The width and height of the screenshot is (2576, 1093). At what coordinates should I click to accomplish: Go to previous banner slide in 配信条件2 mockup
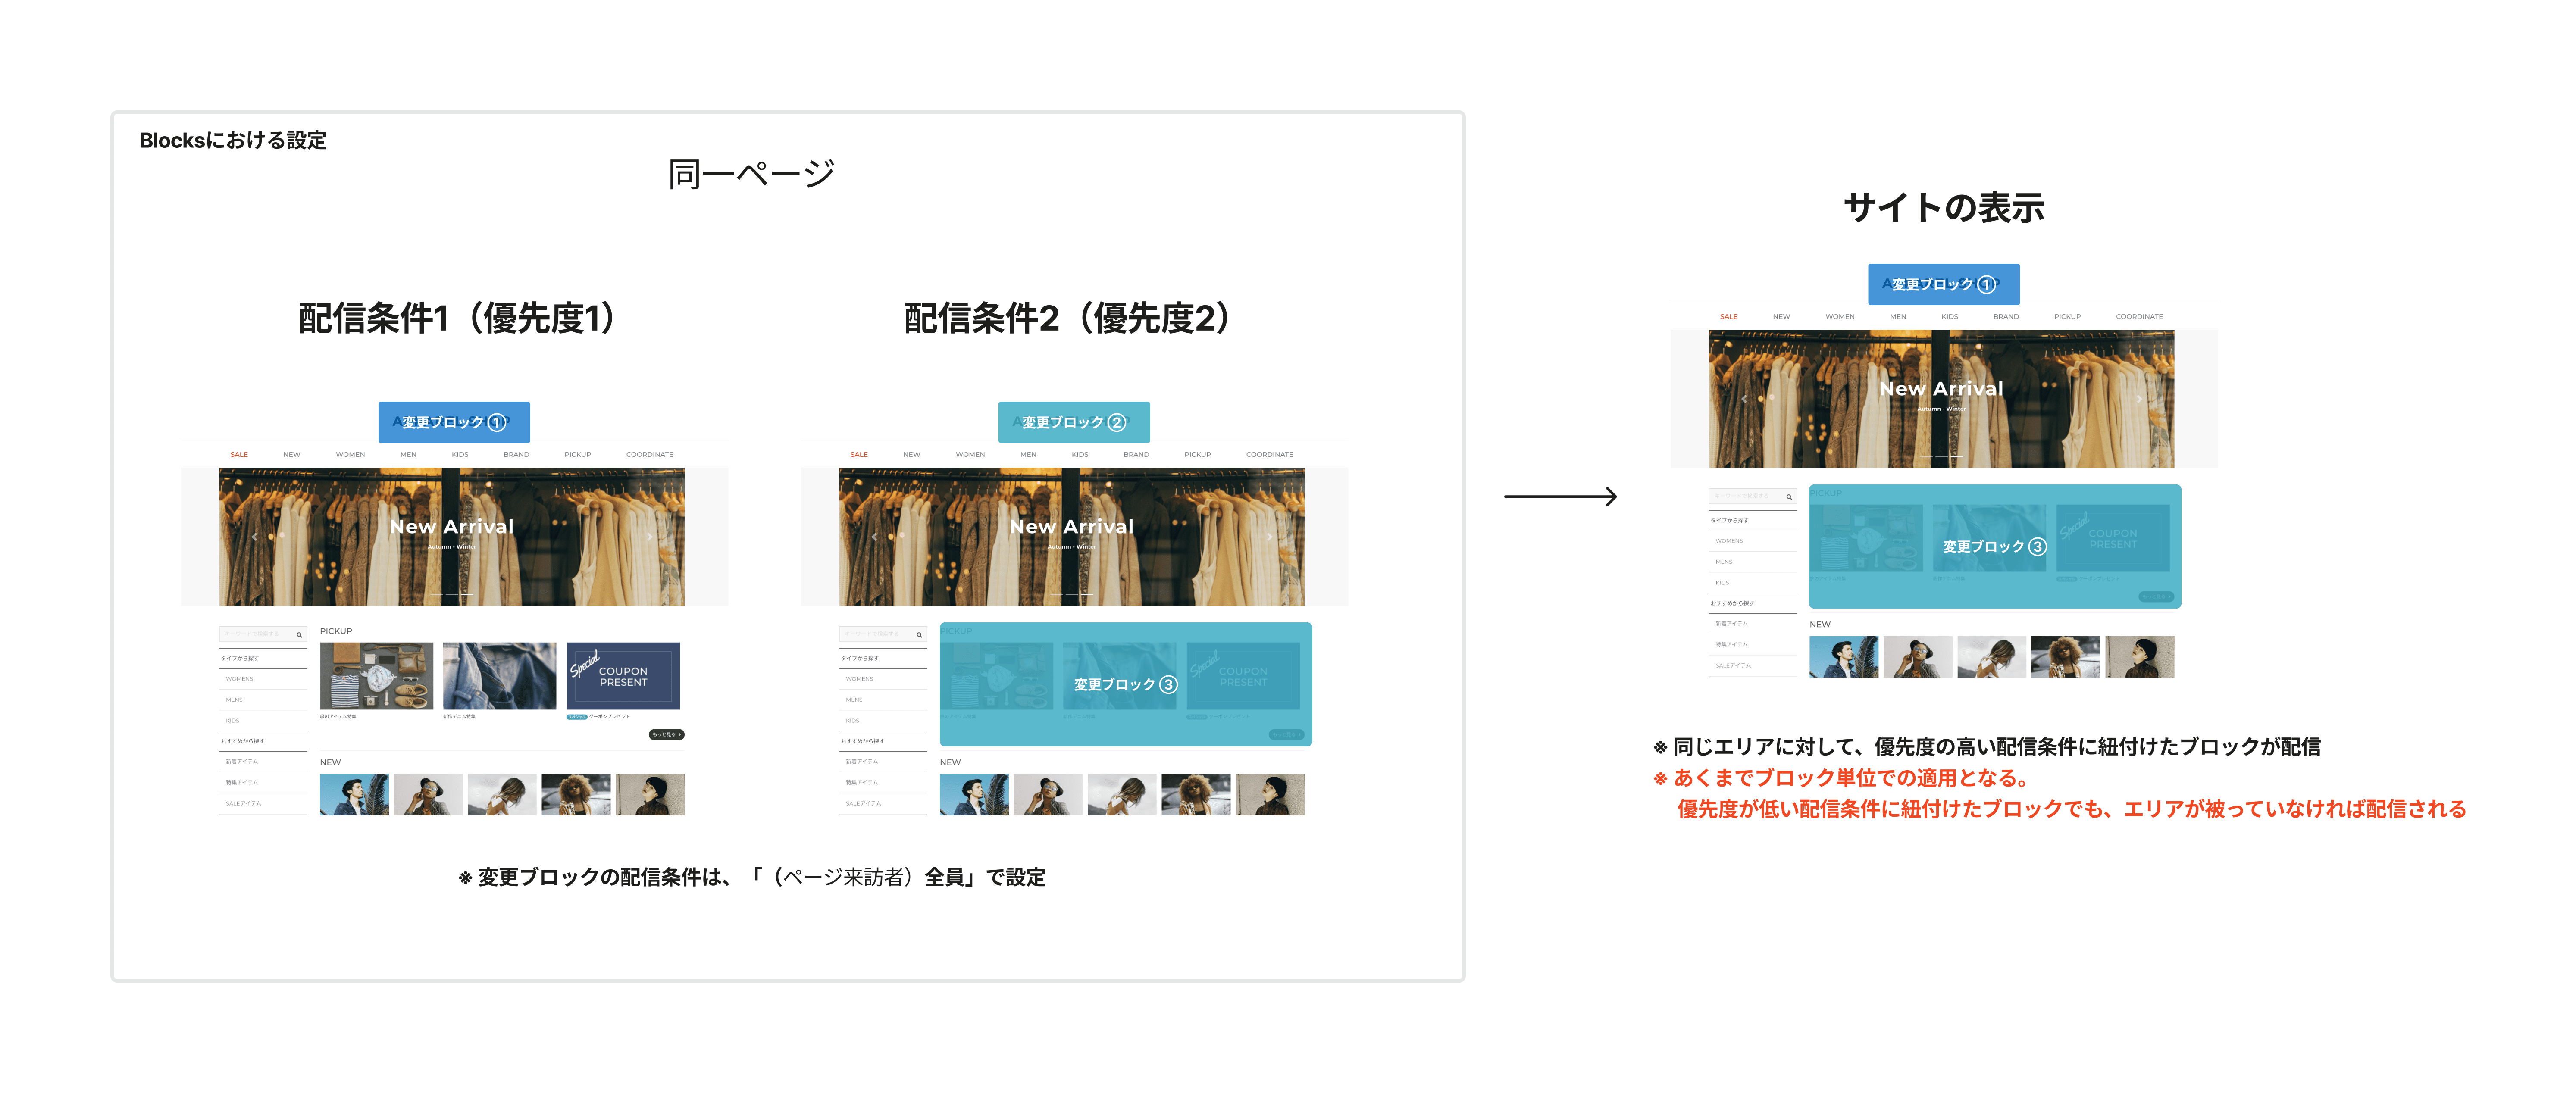(874, 537)
